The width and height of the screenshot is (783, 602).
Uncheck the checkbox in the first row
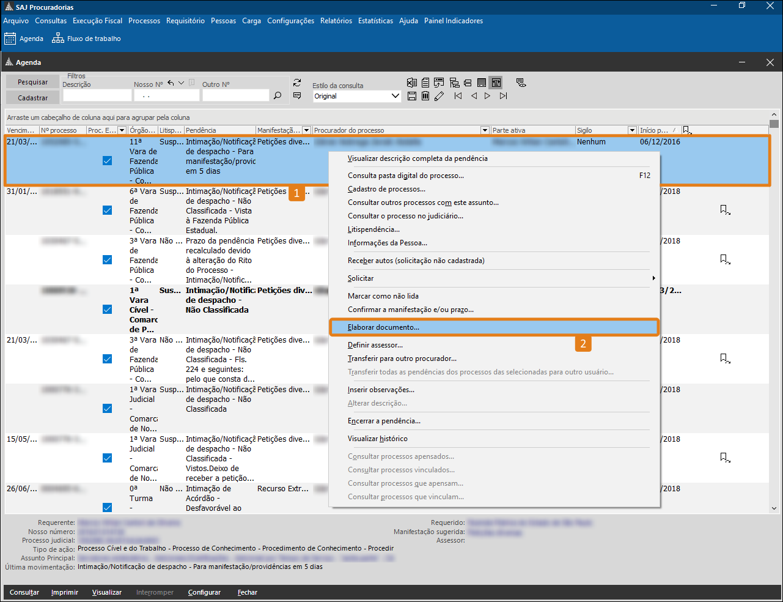click(x=108, y=161)
